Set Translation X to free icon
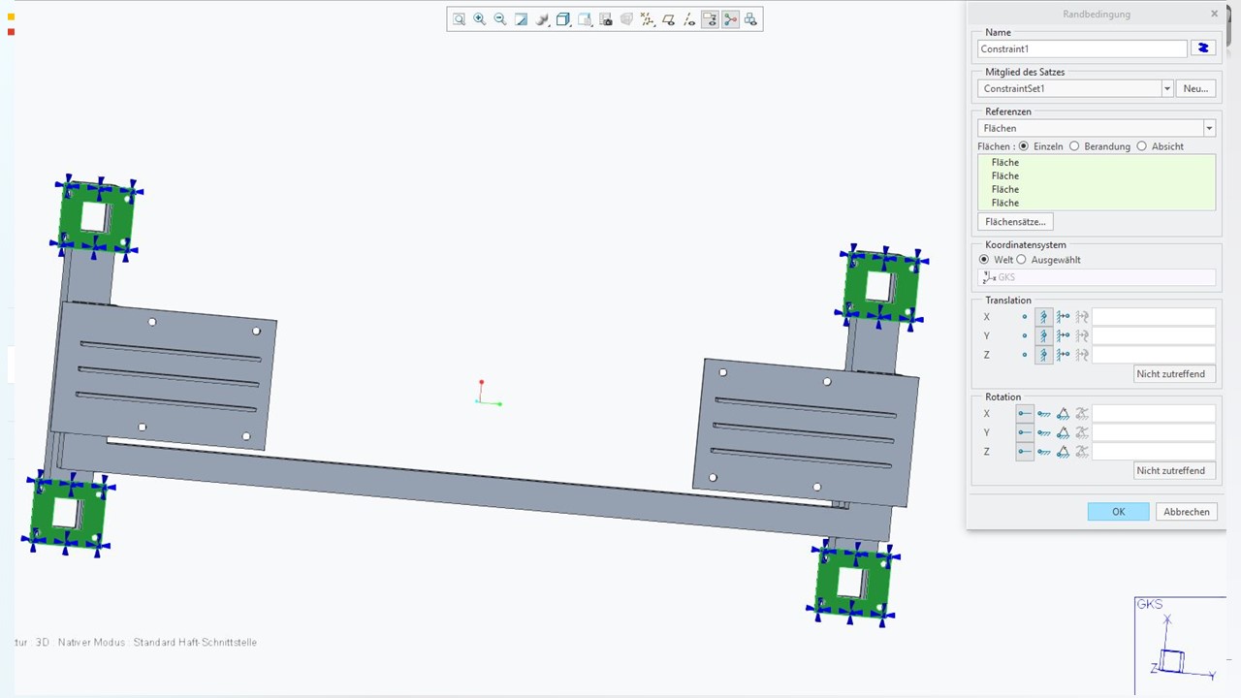 1025,317
